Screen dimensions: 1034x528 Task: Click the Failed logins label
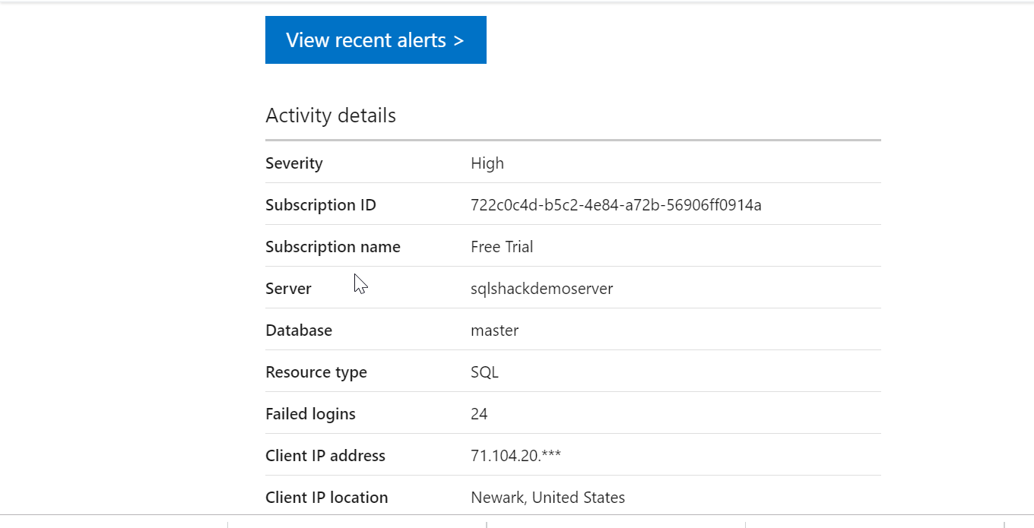tap(310, 414)
